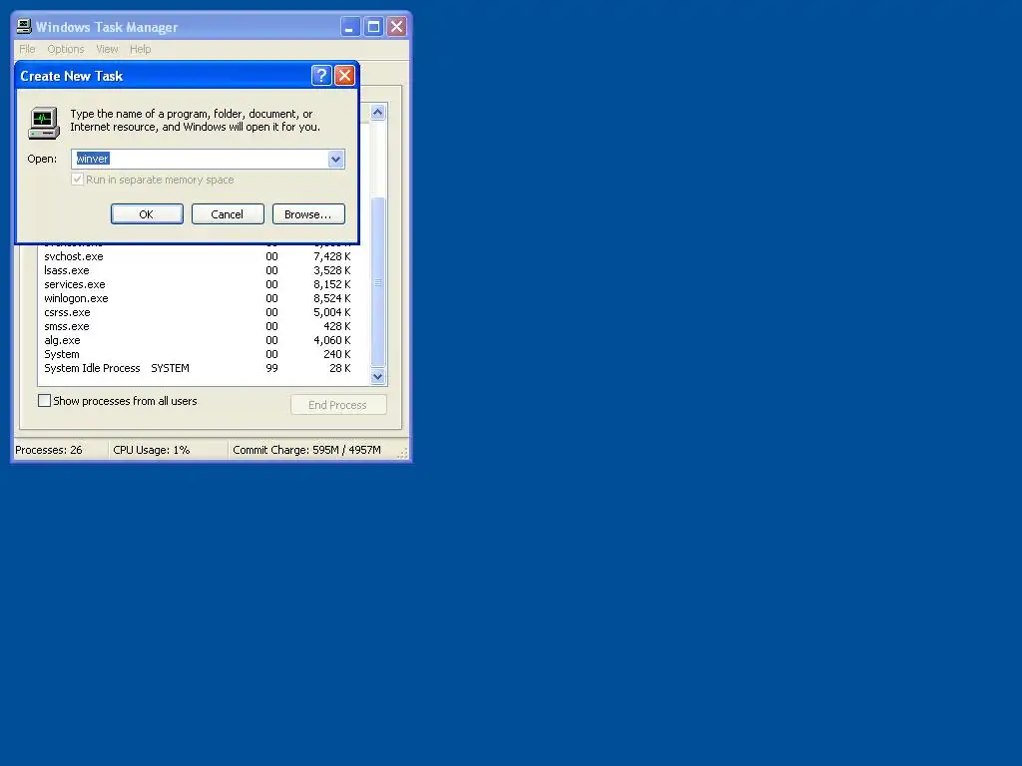Click the Create New Task help question-mark button

[321, 76]
